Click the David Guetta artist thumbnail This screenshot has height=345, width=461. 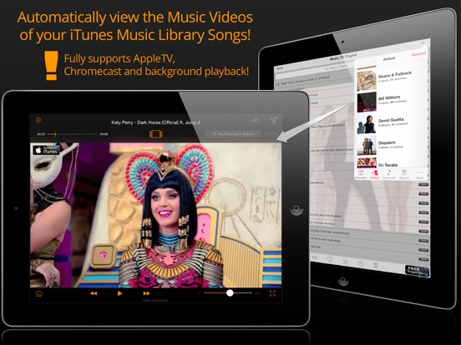tap(367, 124)
